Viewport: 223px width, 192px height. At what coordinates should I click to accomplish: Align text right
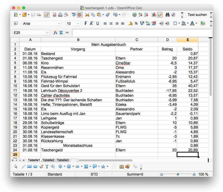tap(117, 24)
